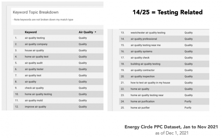Select the 'air quality audit' row

[58, 63]
